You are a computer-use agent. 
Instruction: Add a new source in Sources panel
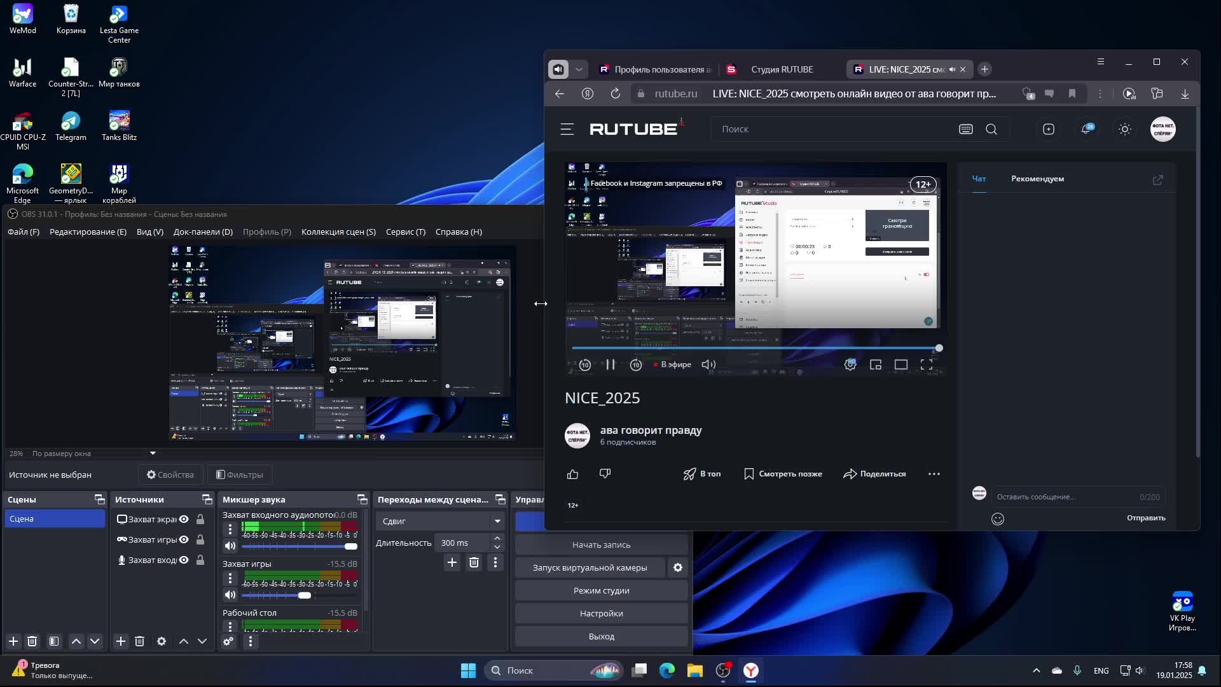pos(121,641)
